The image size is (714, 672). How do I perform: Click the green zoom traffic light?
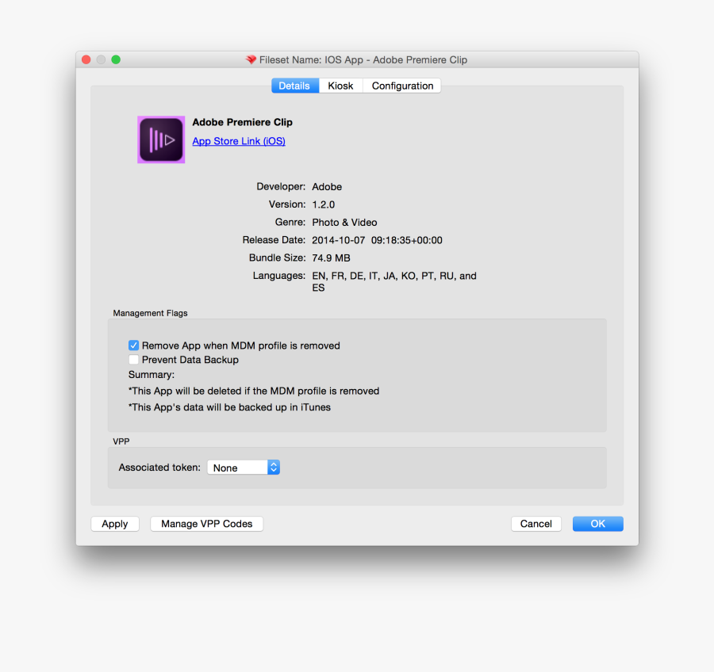click(x=116, y=59)
